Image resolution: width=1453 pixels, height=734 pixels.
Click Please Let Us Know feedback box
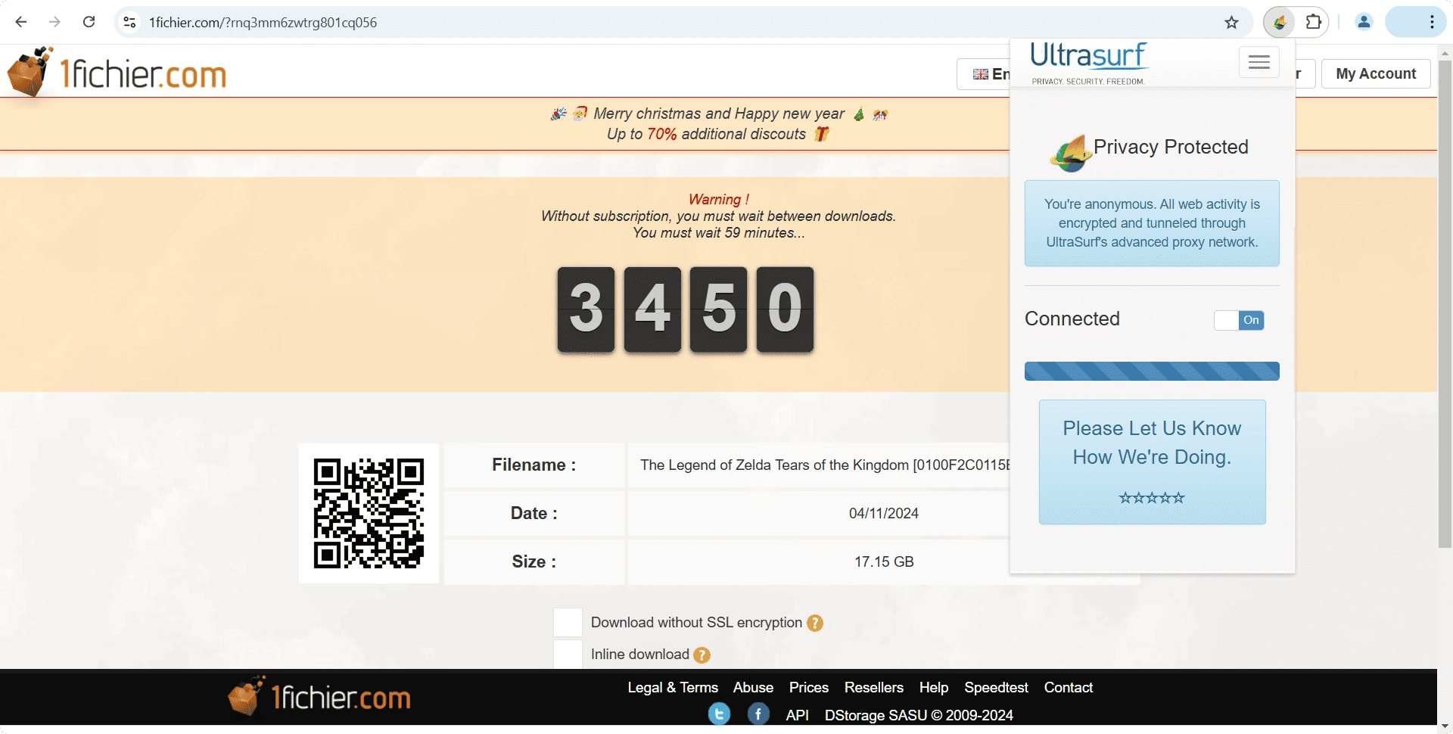1152,462
